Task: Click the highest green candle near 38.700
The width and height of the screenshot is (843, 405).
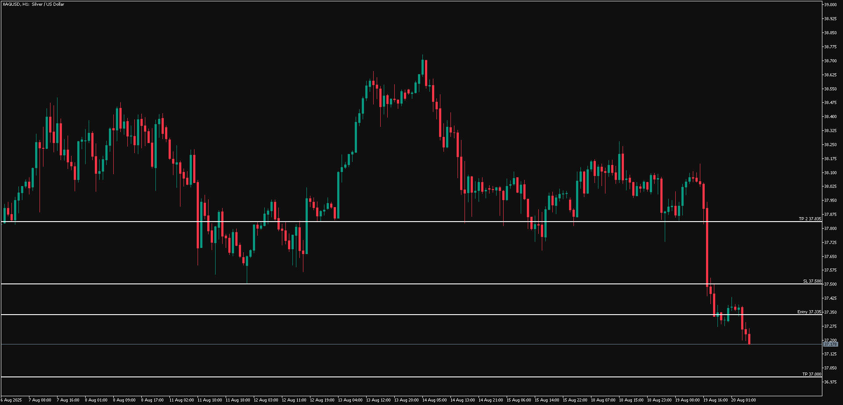Action: pos(423,68)
